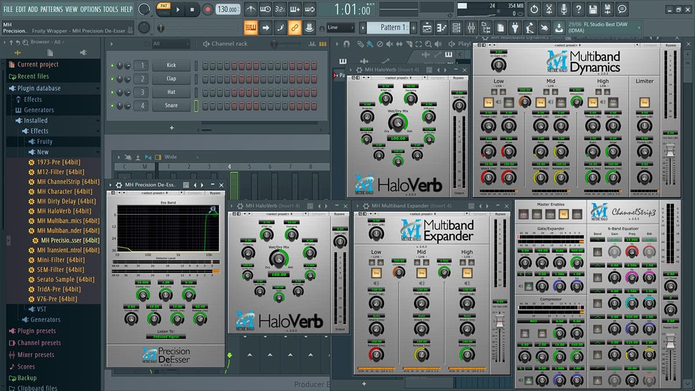Toggle PAT pattern mode
The height and width of the screenshot is (391, 695).
click(163, 6)
